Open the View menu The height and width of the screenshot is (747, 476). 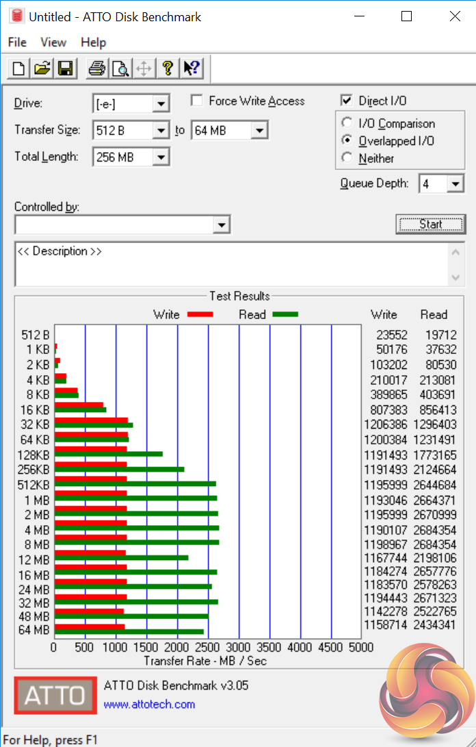pos(53,42)
